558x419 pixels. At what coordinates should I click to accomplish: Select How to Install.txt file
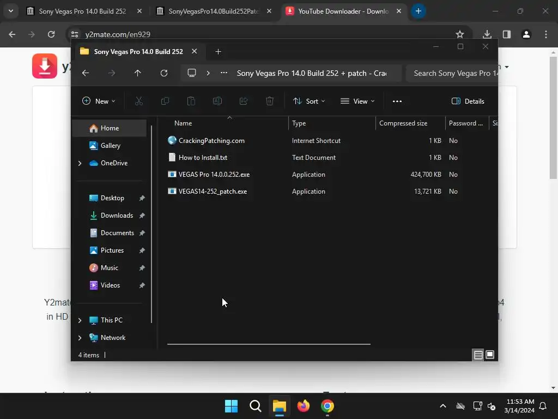(203, 158)
